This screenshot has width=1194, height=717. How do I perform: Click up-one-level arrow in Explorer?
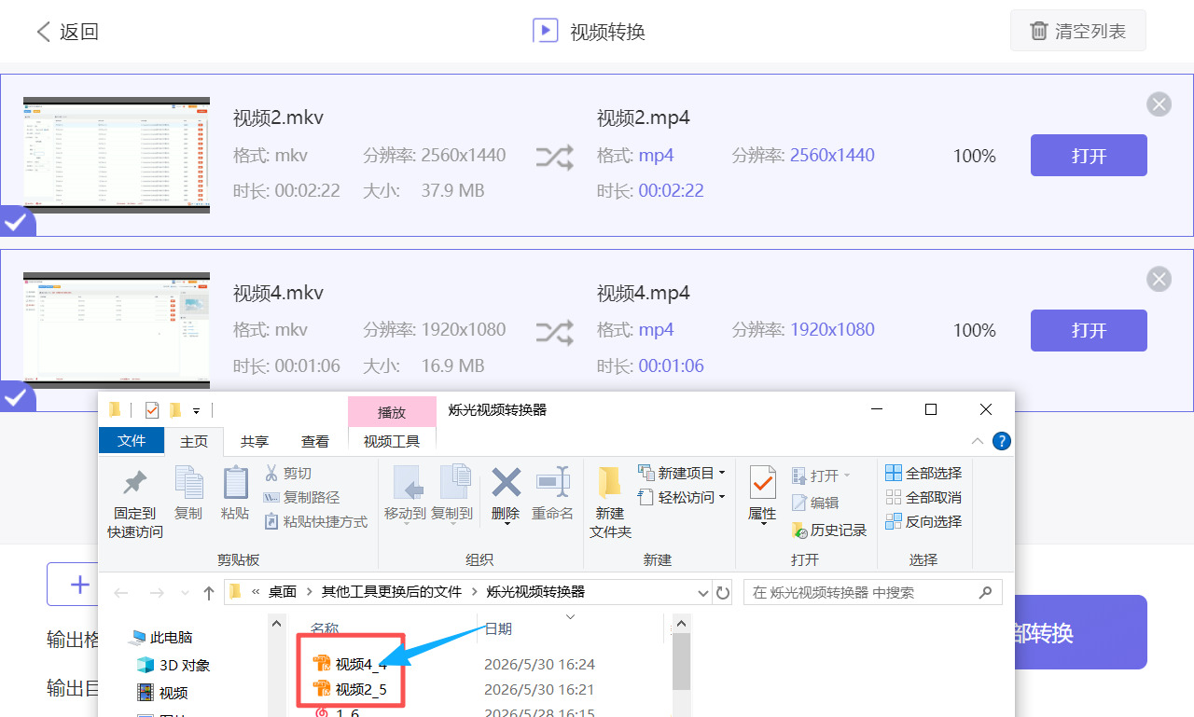[209, 592]
